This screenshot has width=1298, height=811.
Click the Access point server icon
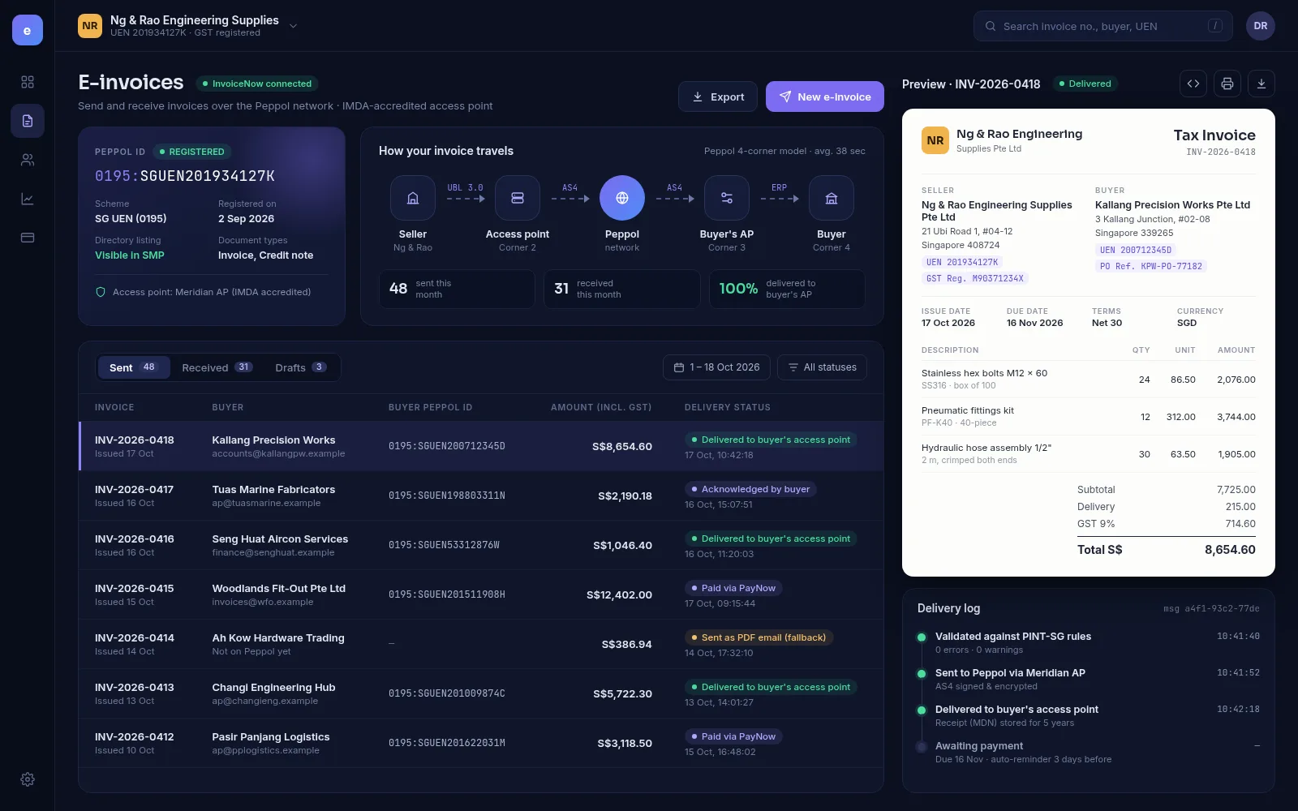(x=518, y=198)
